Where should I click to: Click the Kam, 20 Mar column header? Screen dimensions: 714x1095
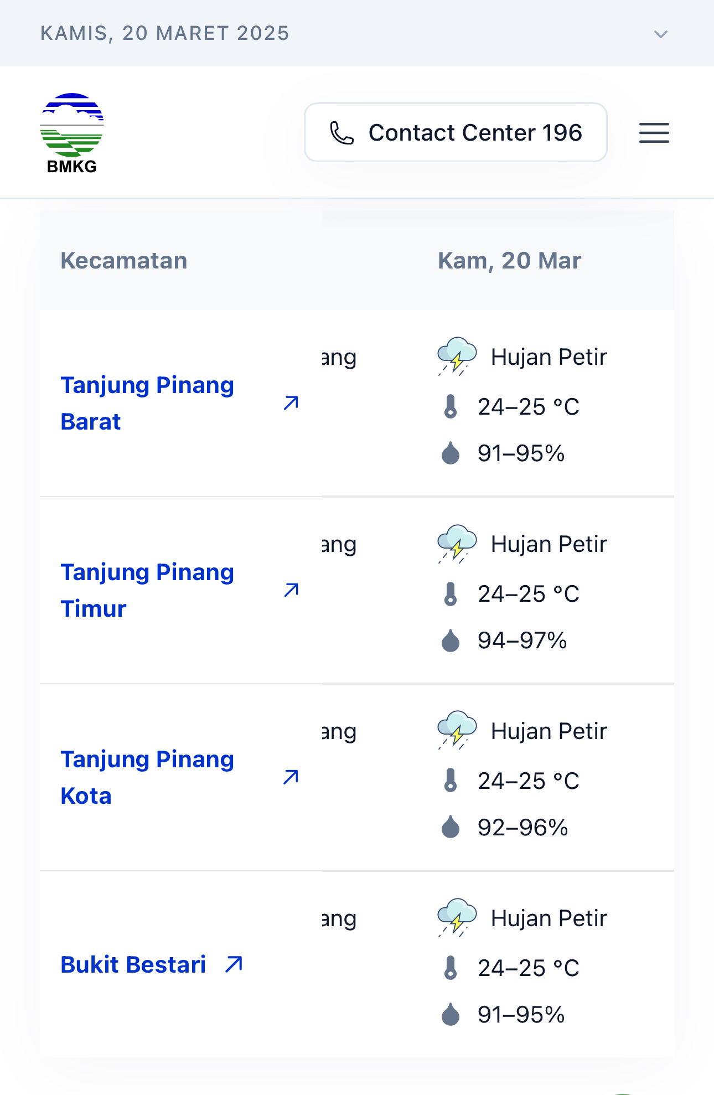[x=509, y=261]
